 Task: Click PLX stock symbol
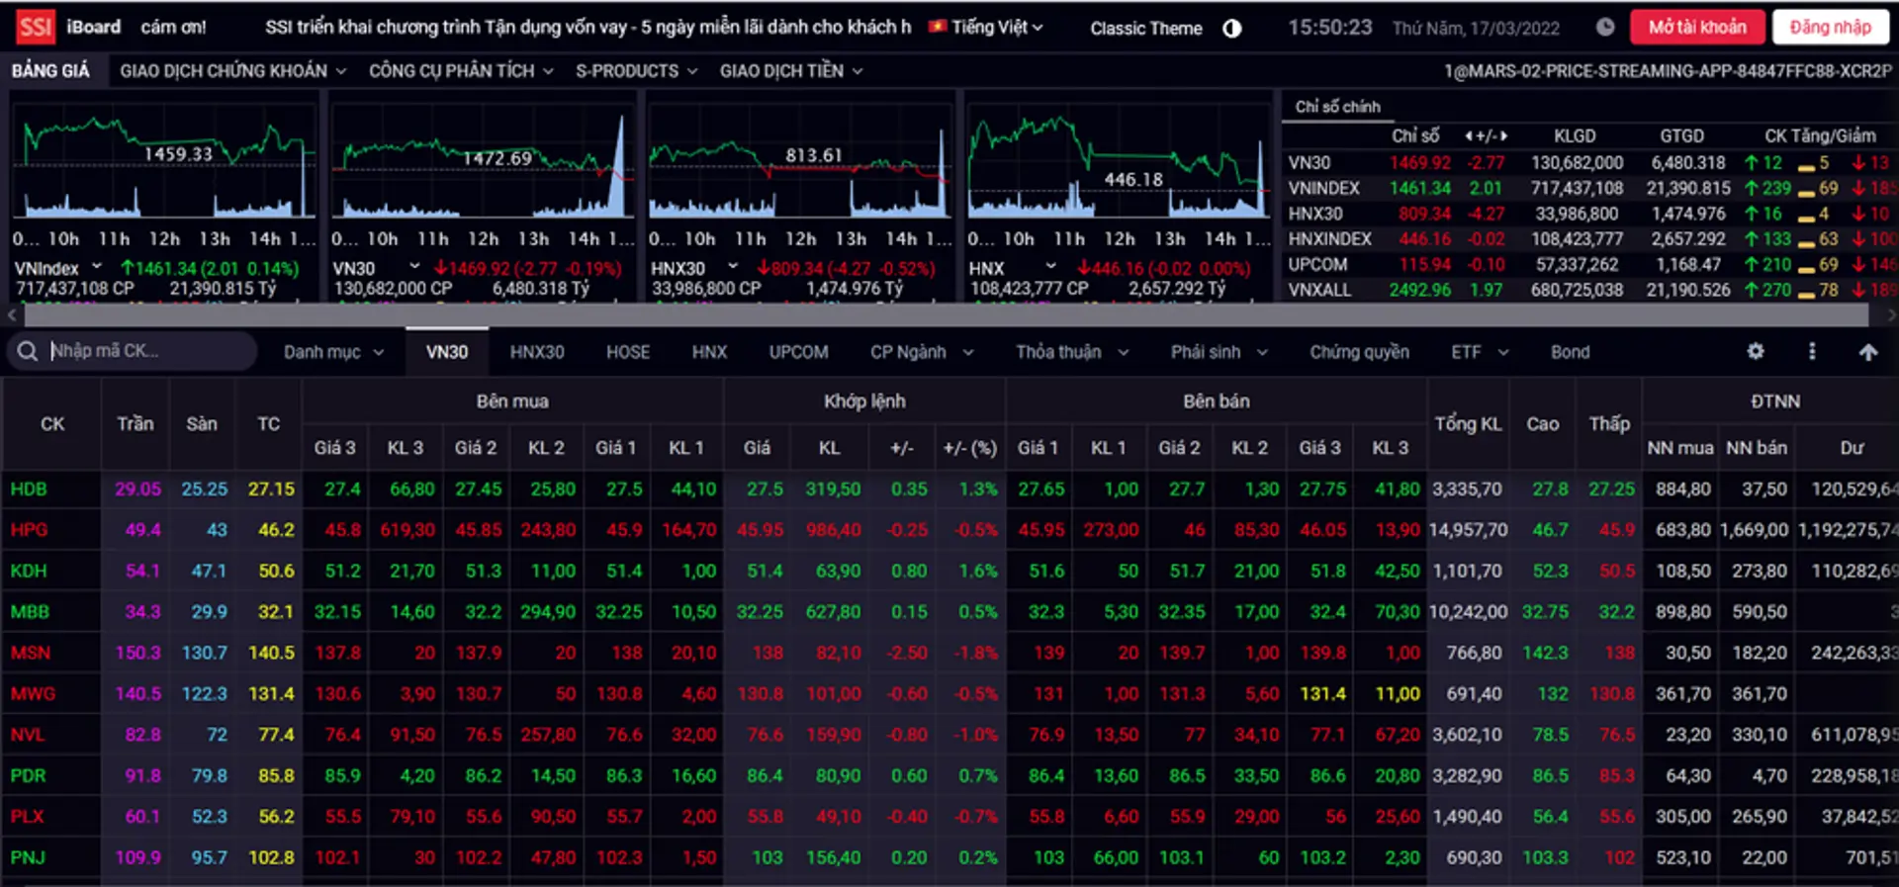click(27, 817)
